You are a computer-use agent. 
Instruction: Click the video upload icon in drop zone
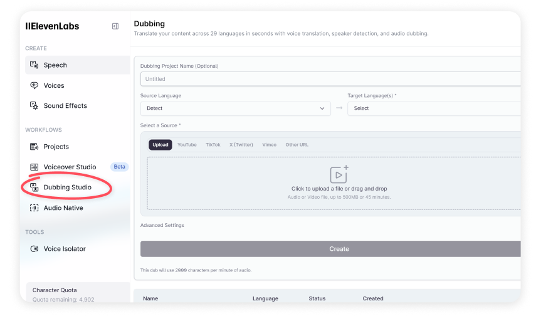point(339,174)
